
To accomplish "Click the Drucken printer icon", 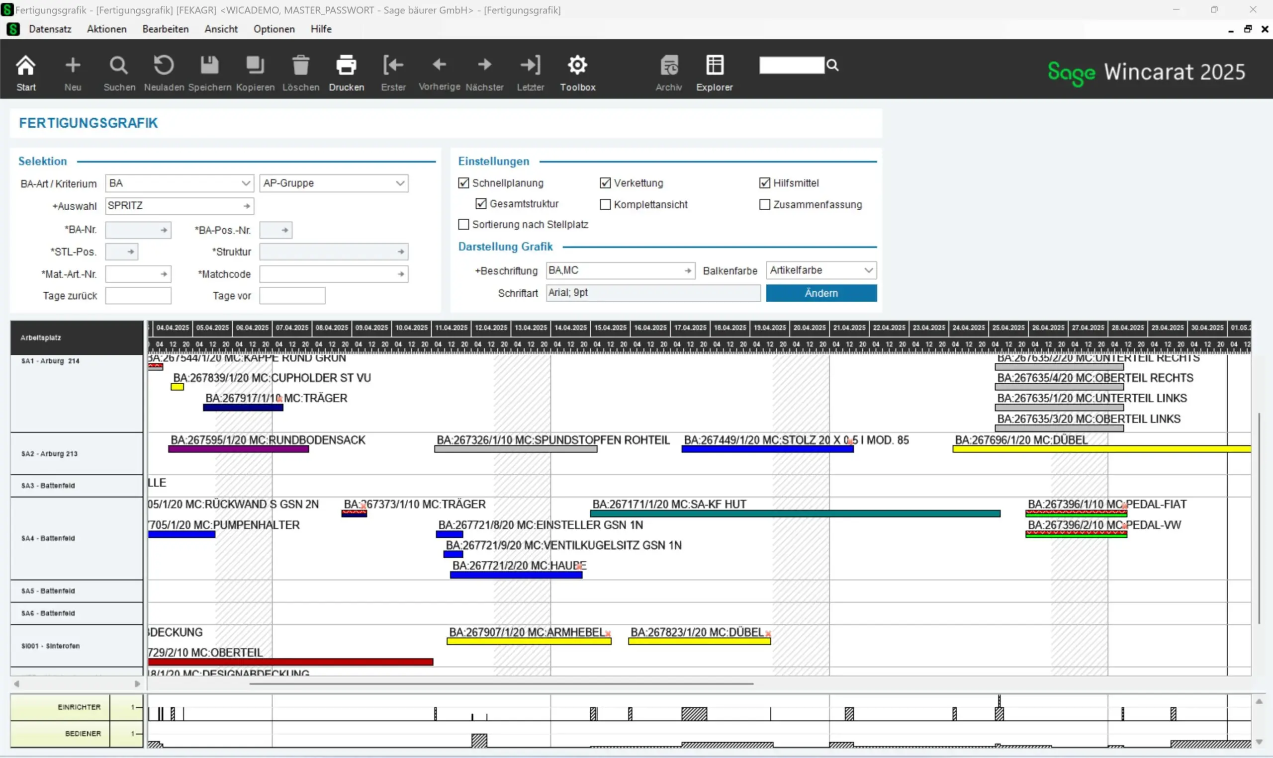I will (x=346, y=66).
